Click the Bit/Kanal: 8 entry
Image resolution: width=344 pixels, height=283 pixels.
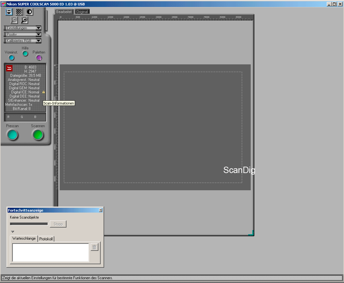(22, 109)
